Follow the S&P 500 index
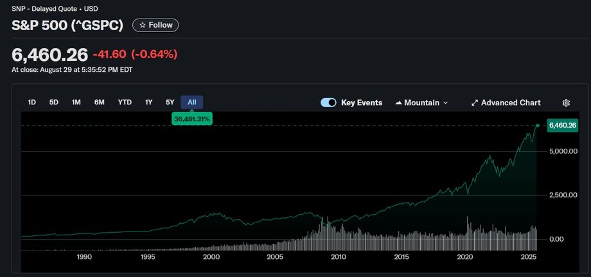591x277 pixels. [x=155, y=25]
